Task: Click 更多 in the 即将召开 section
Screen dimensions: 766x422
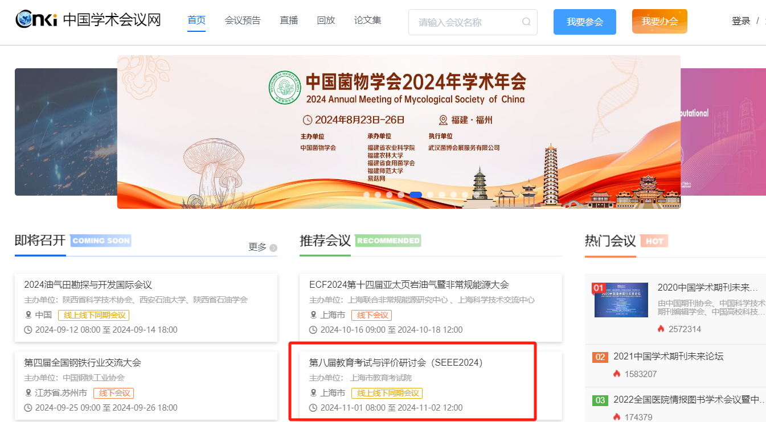Action: 257,247
